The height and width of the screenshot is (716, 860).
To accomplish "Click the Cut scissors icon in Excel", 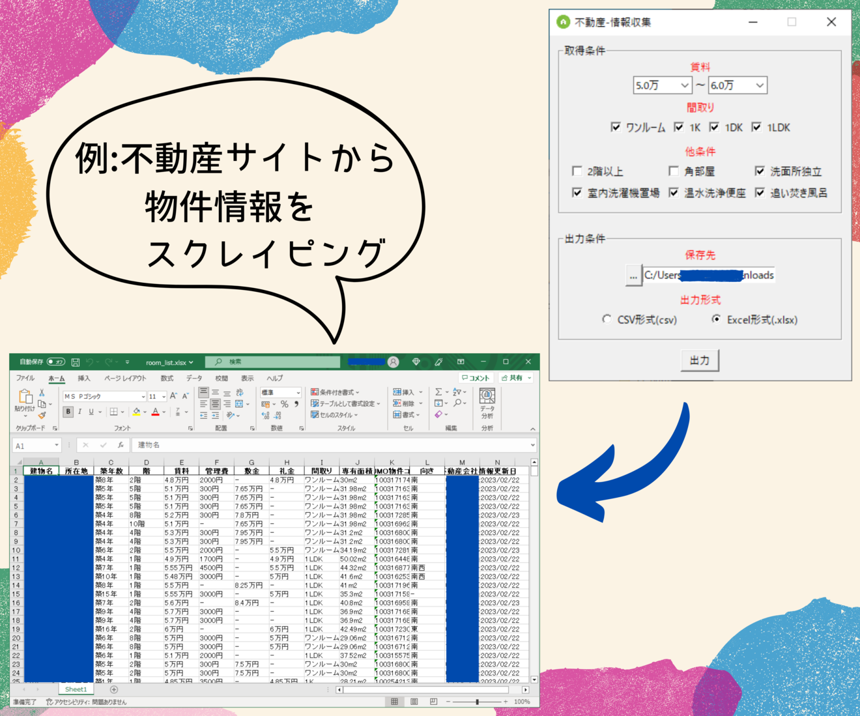I will coord(42,393).
